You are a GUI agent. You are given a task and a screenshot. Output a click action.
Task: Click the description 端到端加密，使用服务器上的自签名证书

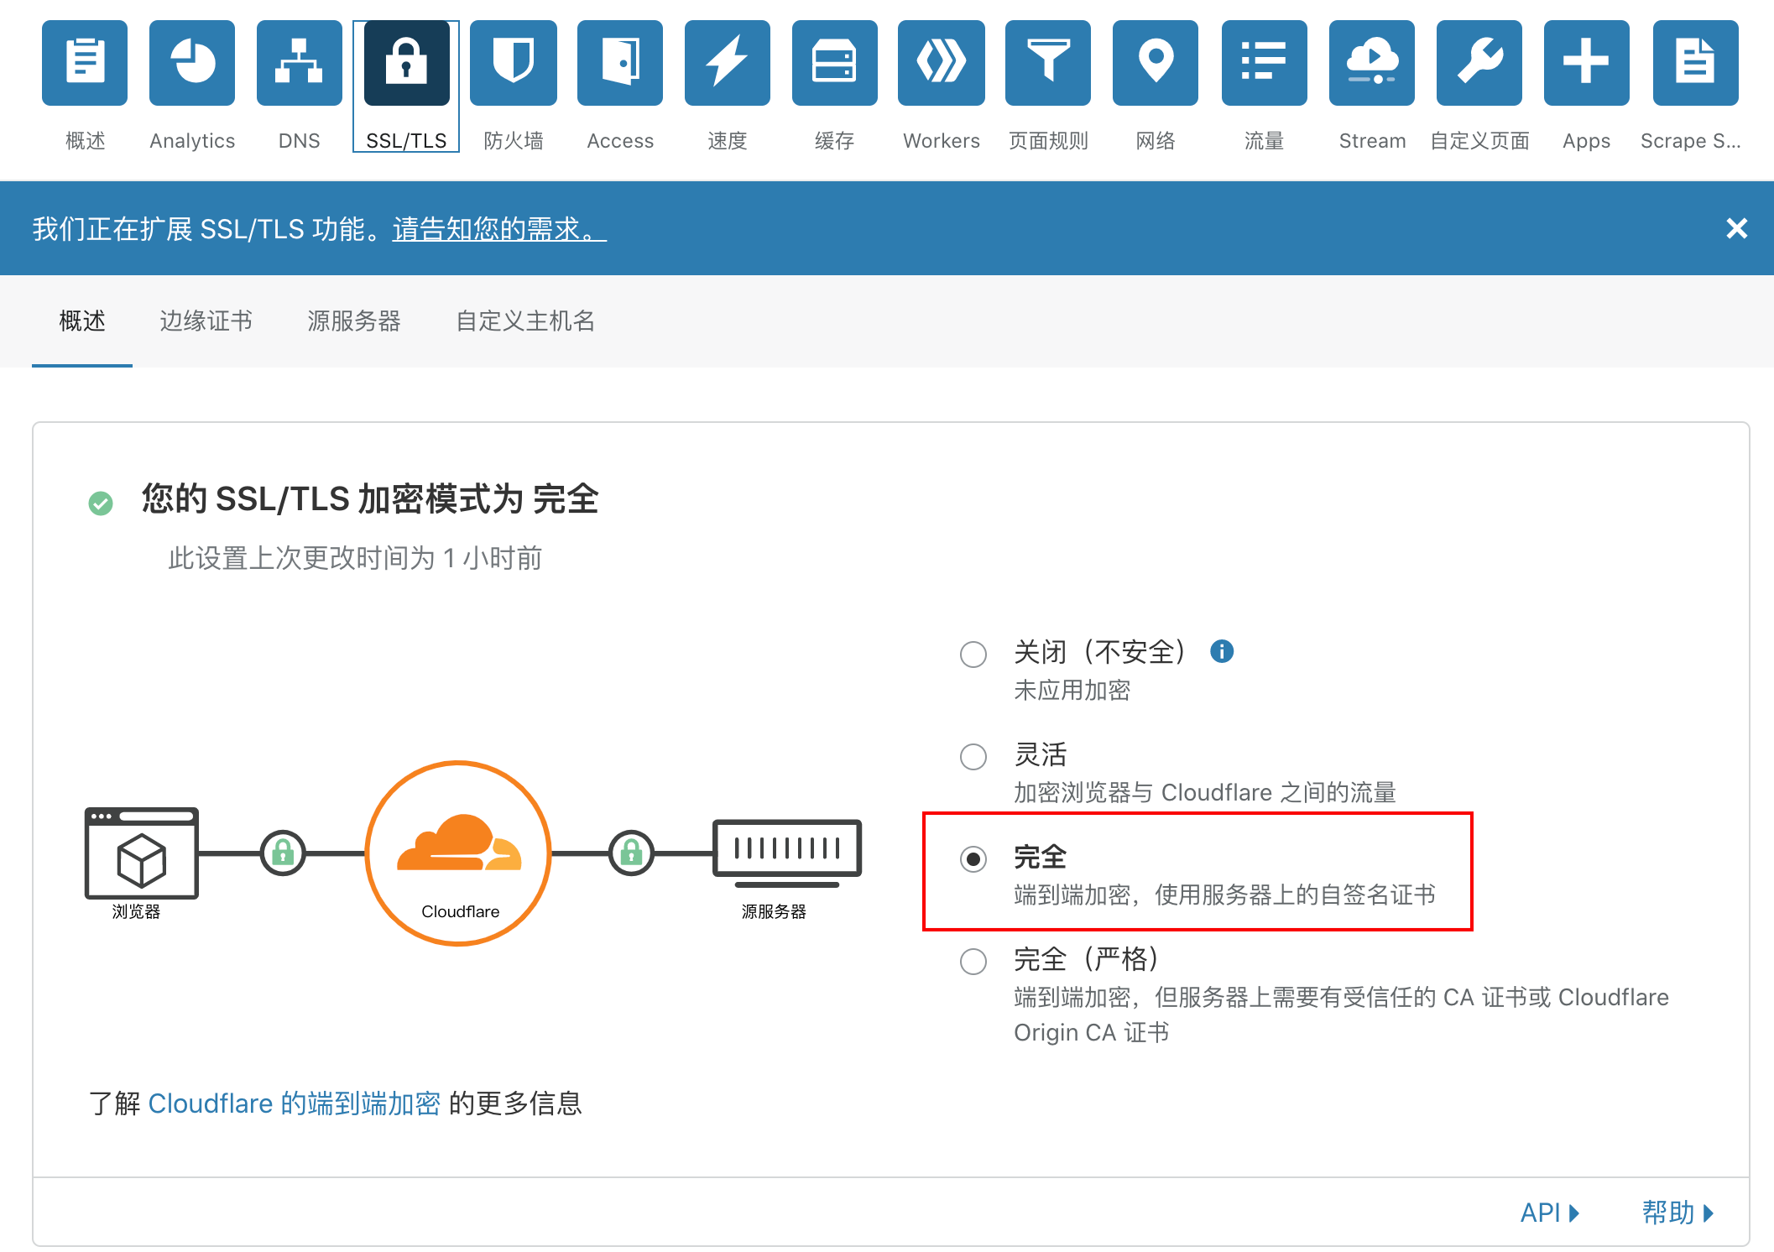point(1225,895)
